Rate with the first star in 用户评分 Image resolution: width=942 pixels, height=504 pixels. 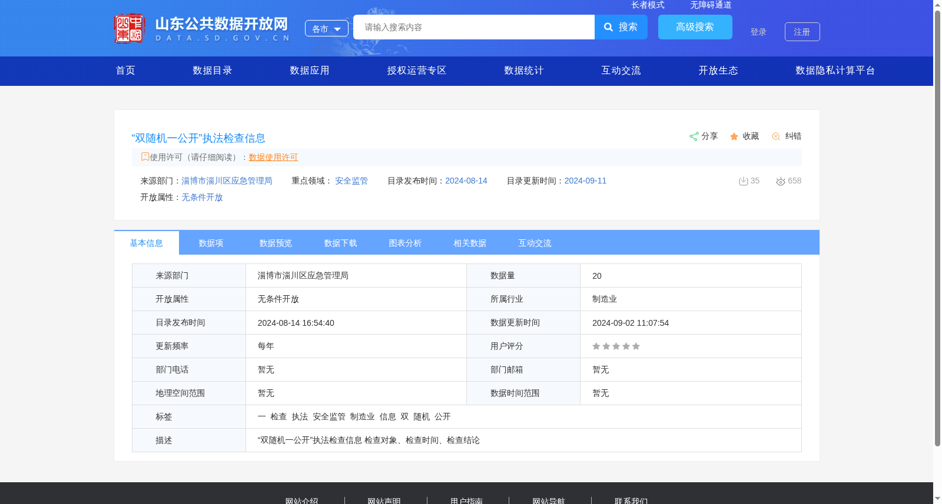[596, 346]
